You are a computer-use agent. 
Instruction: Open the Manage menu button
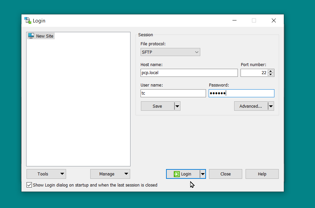[x=110, y=174]
